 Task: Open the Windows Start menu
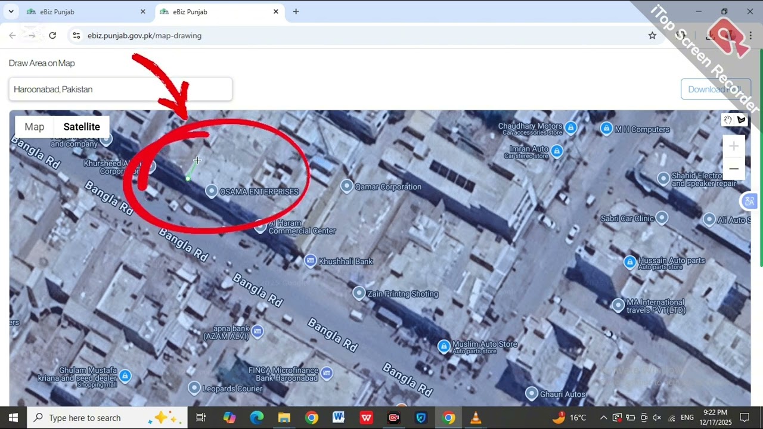[x=13, y=418]
